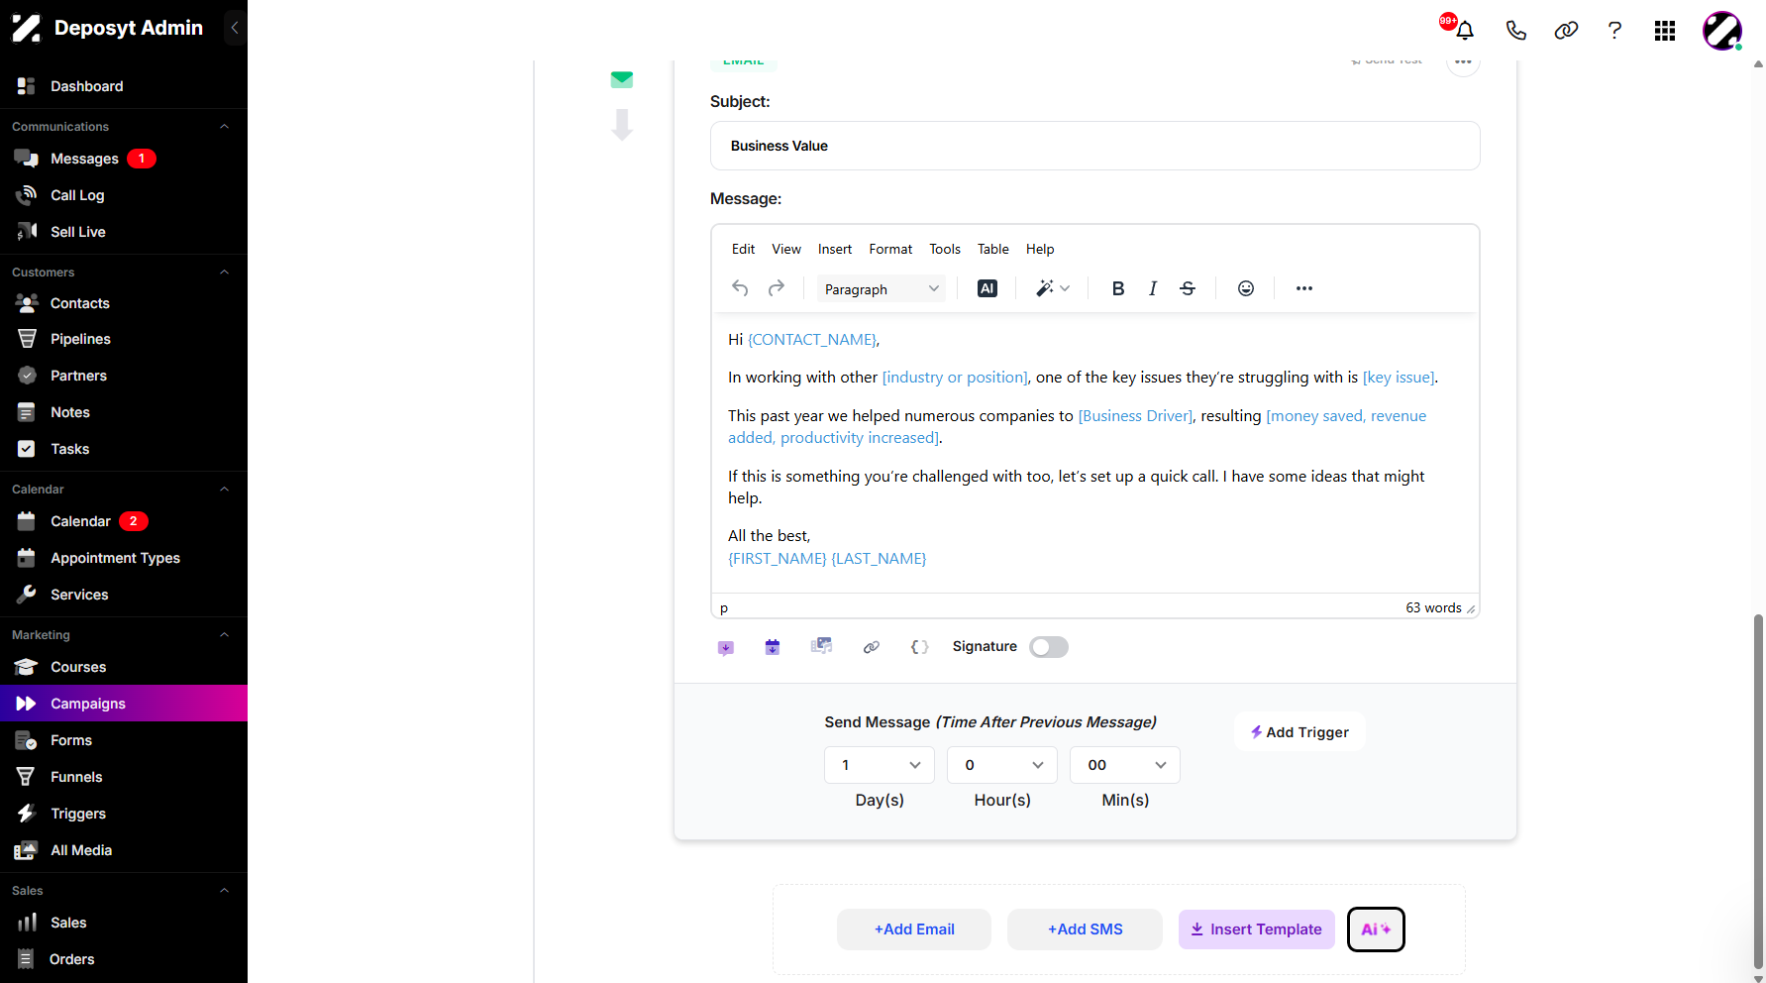
Task: Collapse the sidebar with the chevron
Action: [x=235, y=28]
